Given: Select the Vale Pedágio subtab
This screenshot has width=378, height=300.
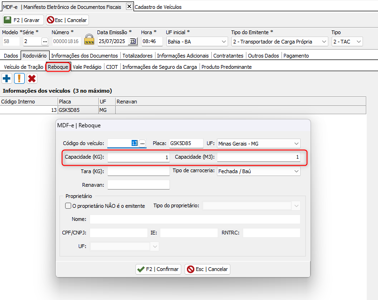Looking at the screenshot, I should [x=87, y=67].
